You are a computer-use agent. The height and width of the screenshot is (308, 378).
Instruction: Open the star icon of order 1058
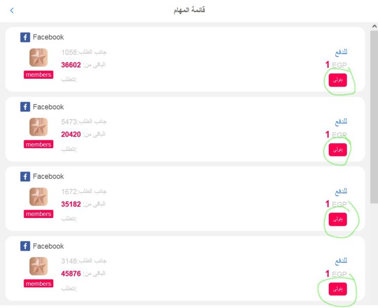(38, 58)
